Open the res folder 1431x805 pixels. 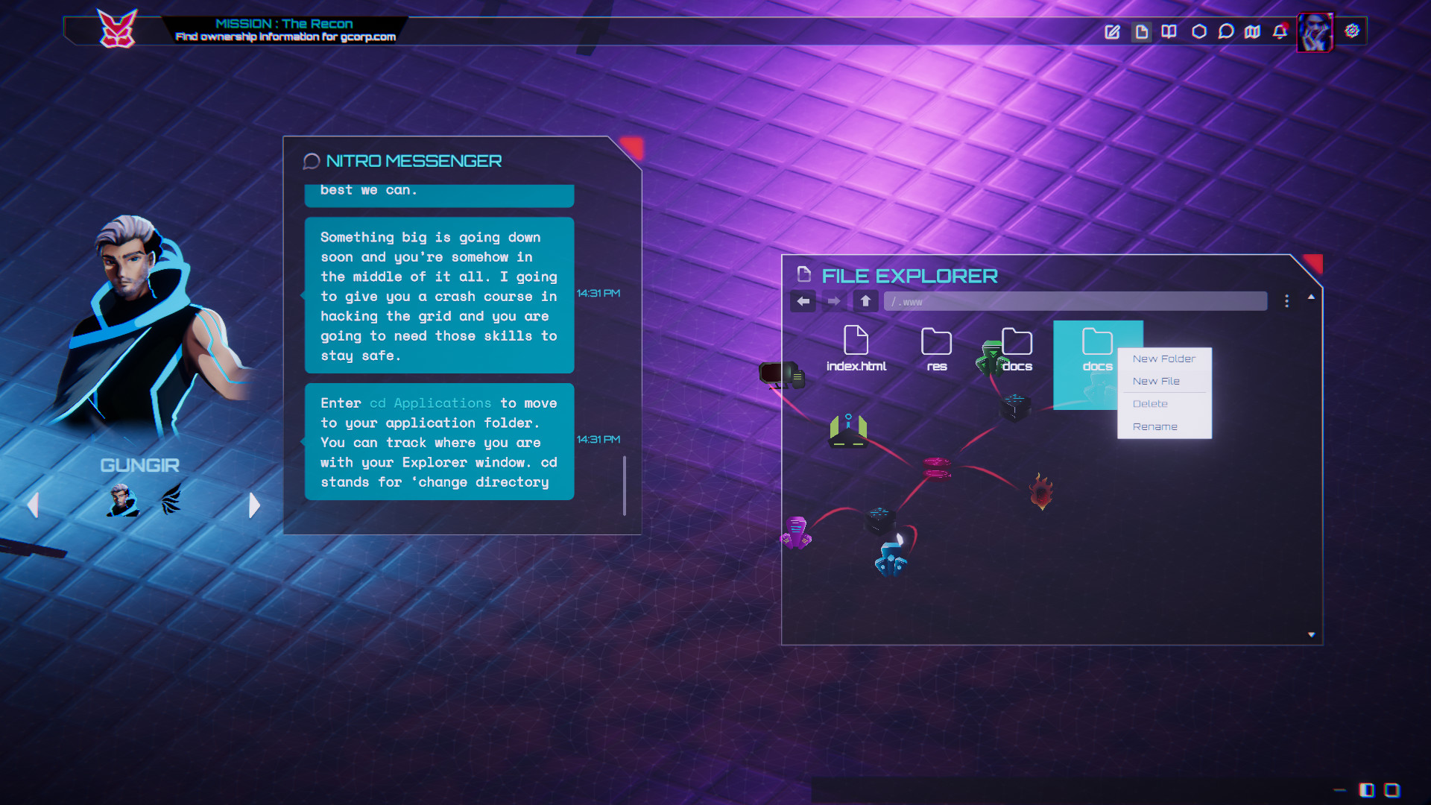pyautogui.click(x=936, y=343)
